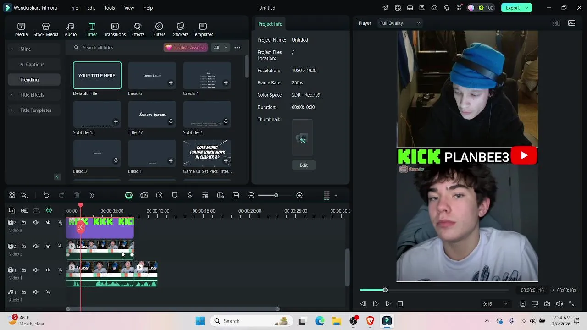Download the Title 27 preset
587x330 pixels.
pos(171,122)
